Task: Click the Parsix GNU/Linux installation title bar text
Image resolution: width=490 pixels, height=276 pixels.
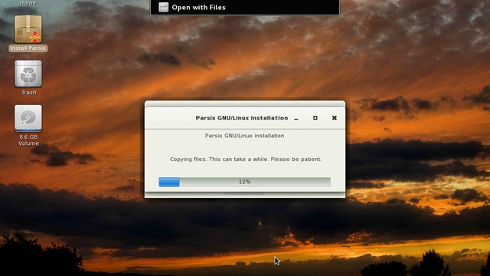Action: click(x=242, y=118)
